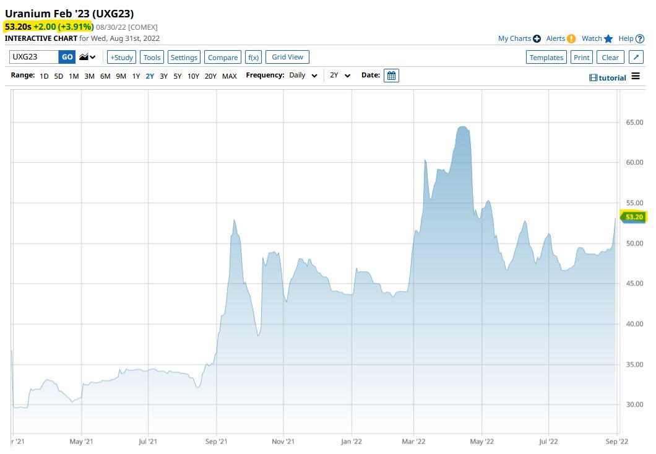Click the expand chart arrow button

tap(636, 57)
